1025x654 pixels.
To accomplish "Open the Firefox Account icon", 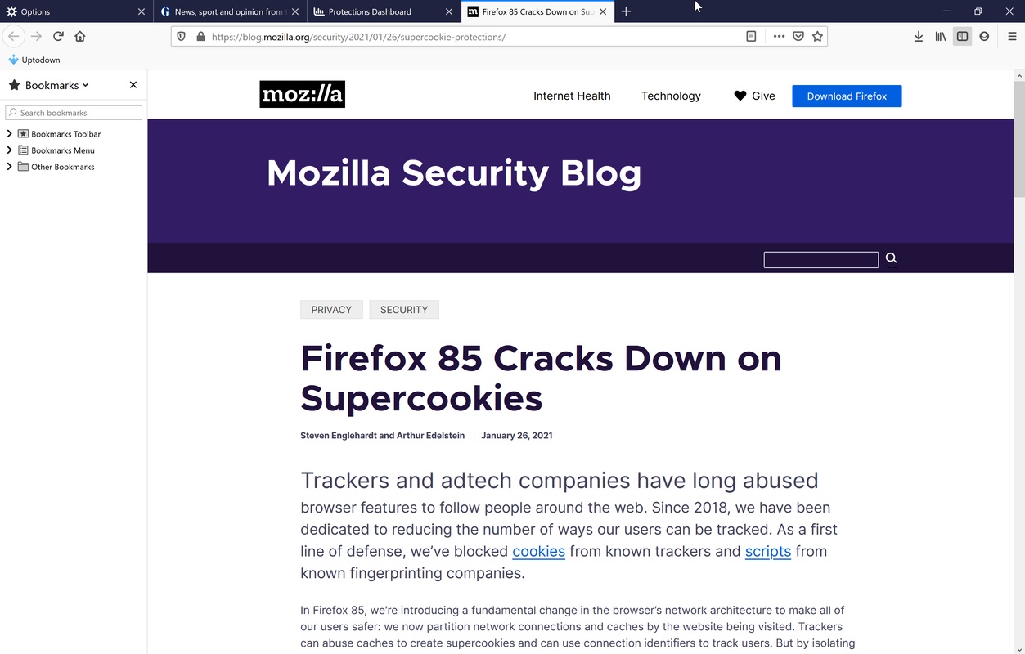I will 984,37.
